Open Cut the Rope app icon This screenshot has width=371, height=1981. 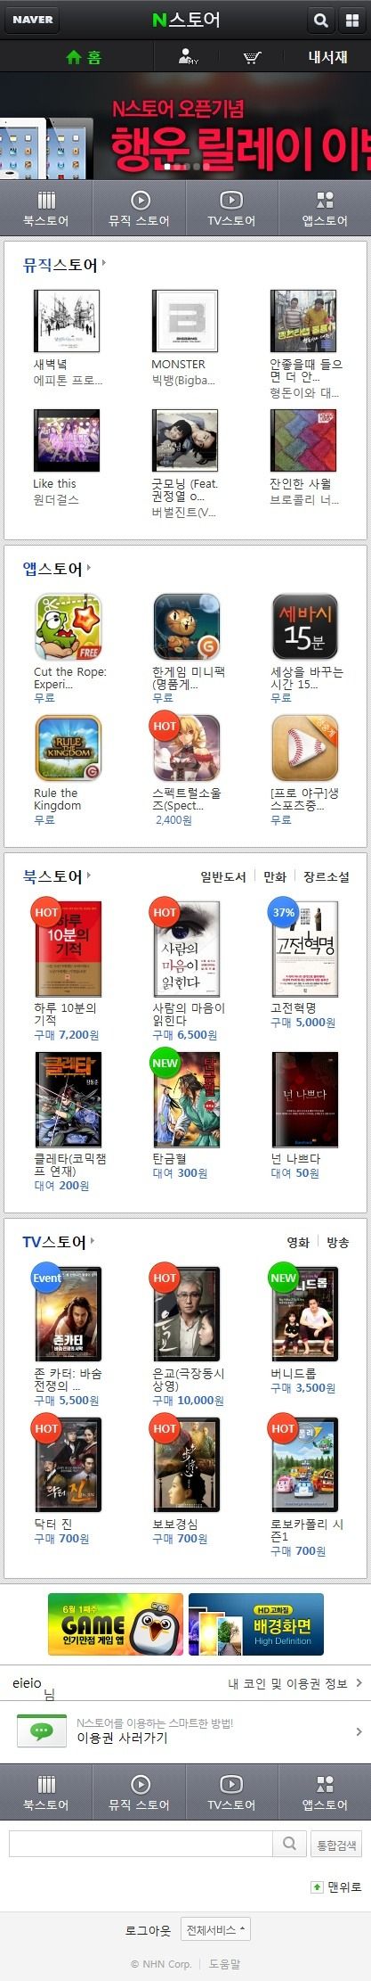point(68,628)
